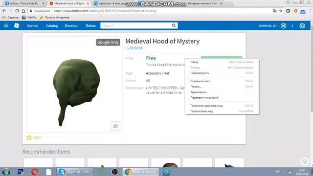Click the Recommended Items heading

[x=46, y=152]
